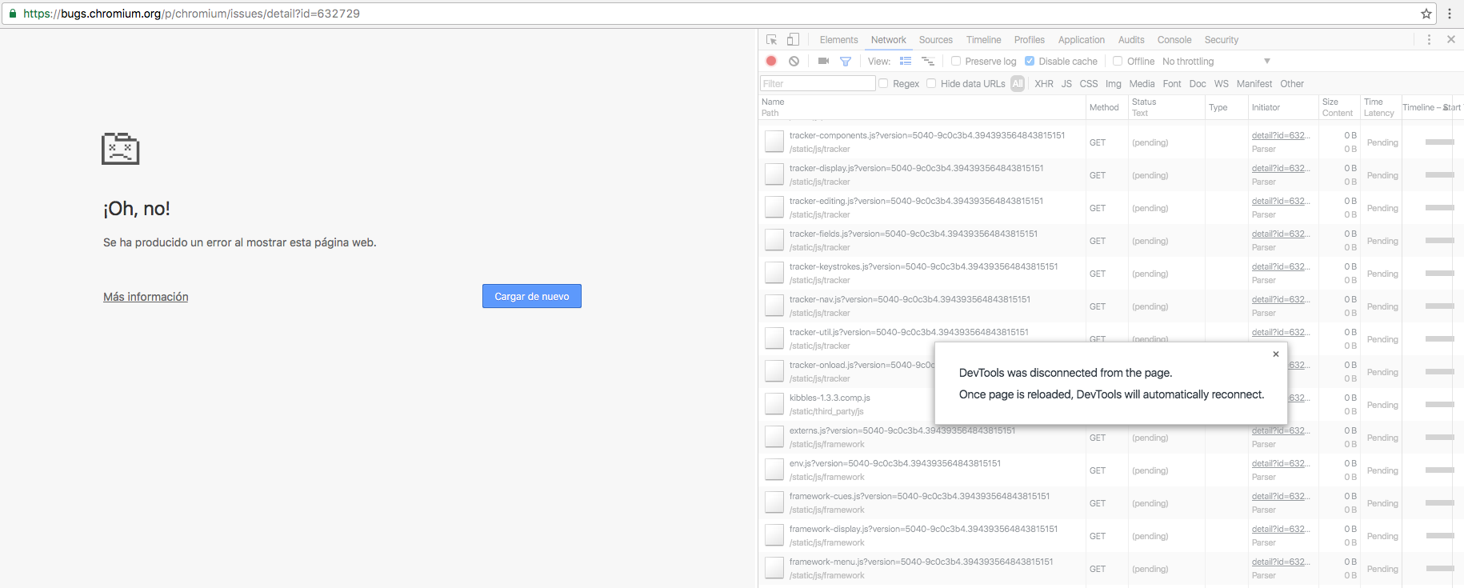Open the Más información link
This screenshot has height=588, width=1464.
(146, 297)
